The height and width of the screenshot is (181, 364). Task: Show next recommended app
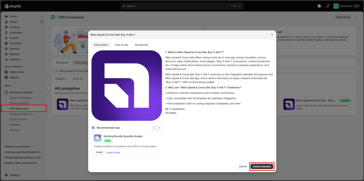click(x=160, y=128)
